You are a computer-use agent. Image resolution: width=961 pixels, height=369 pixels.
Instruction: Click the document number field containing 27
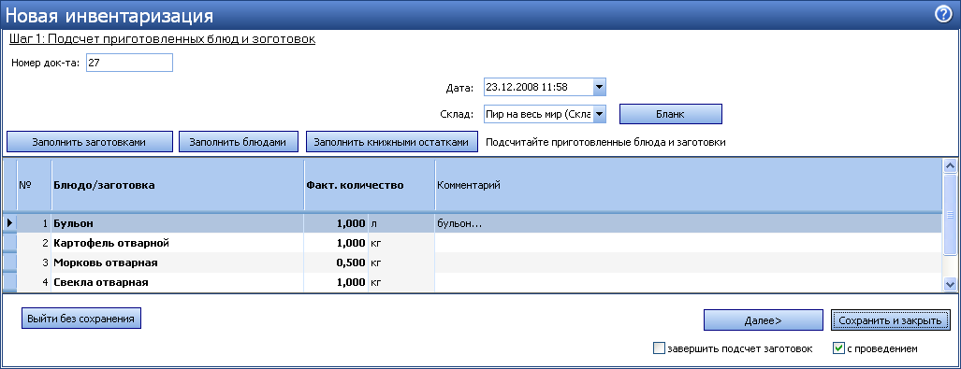tap(129, 63)
